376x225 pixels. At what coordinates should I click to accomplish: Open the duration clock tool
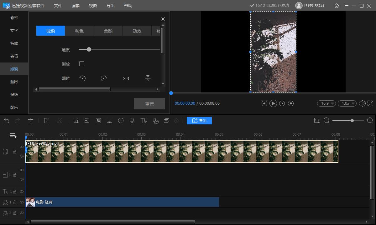click(121, 121)
